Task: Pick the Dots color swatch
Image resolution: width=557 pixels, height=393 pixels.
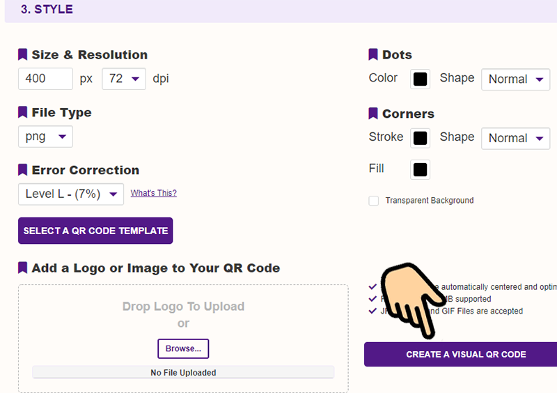Action: pyautogui.click(x=420, y=79)
